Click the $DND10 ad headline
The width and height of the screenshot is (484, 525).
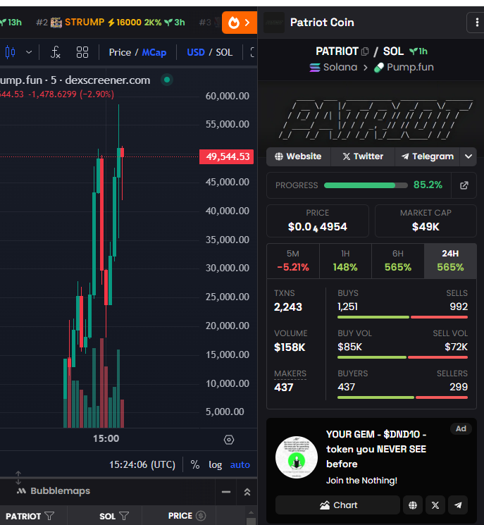(376, 449)
